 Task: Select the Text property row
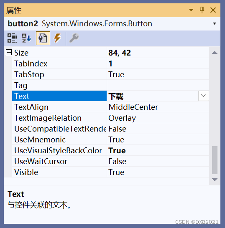(x=59, y=96)
